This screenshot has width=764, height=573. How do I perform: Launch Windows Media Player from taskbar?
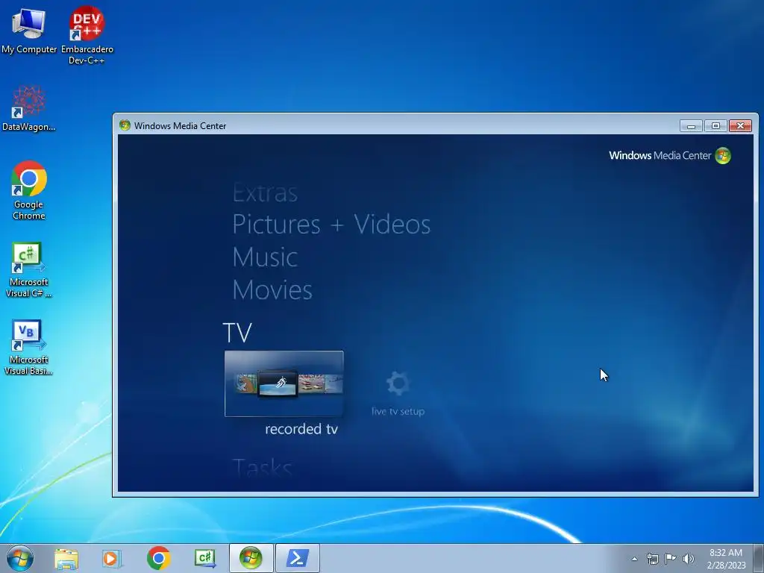point(111,558)
